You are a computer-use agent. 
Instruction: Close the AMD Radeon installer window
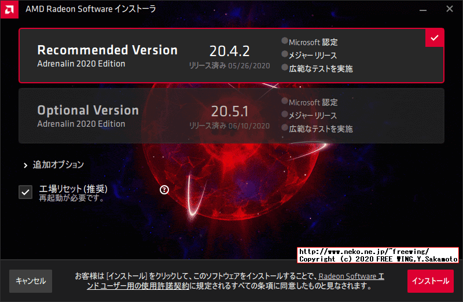[x=450, y=9]
